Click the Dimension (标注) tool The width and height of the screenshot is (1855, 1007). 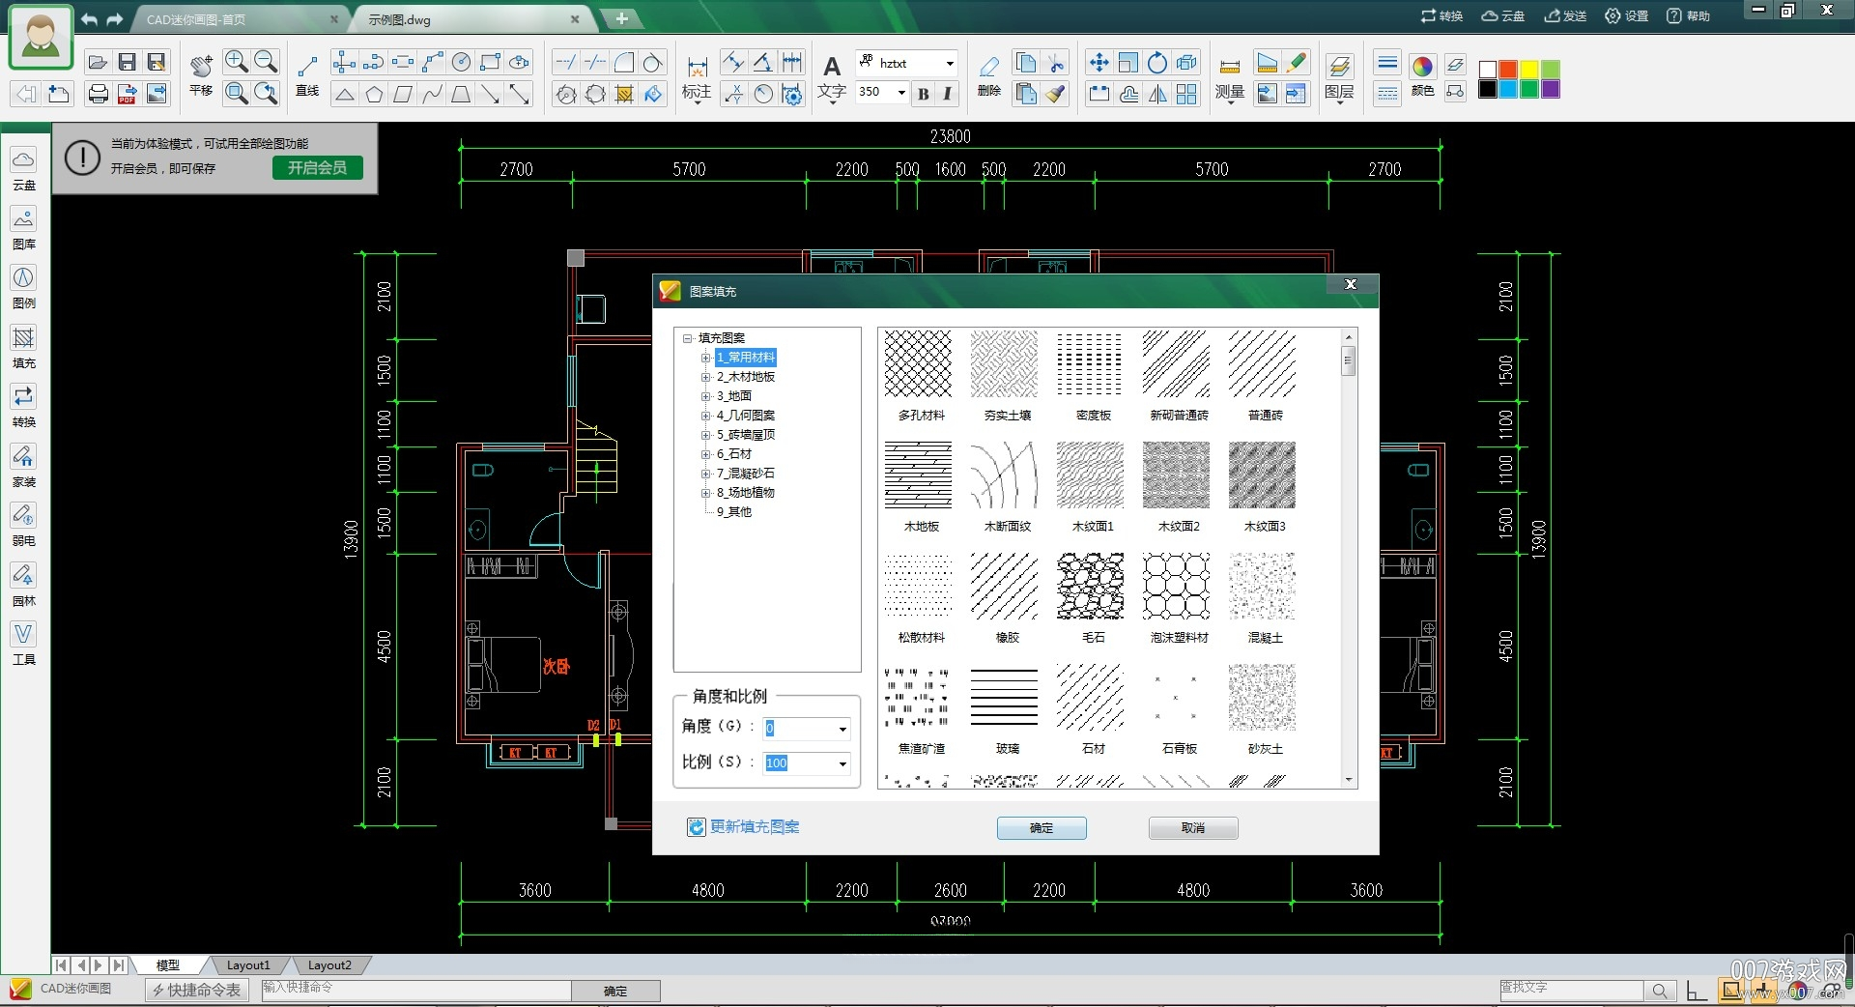click(697, 77)
